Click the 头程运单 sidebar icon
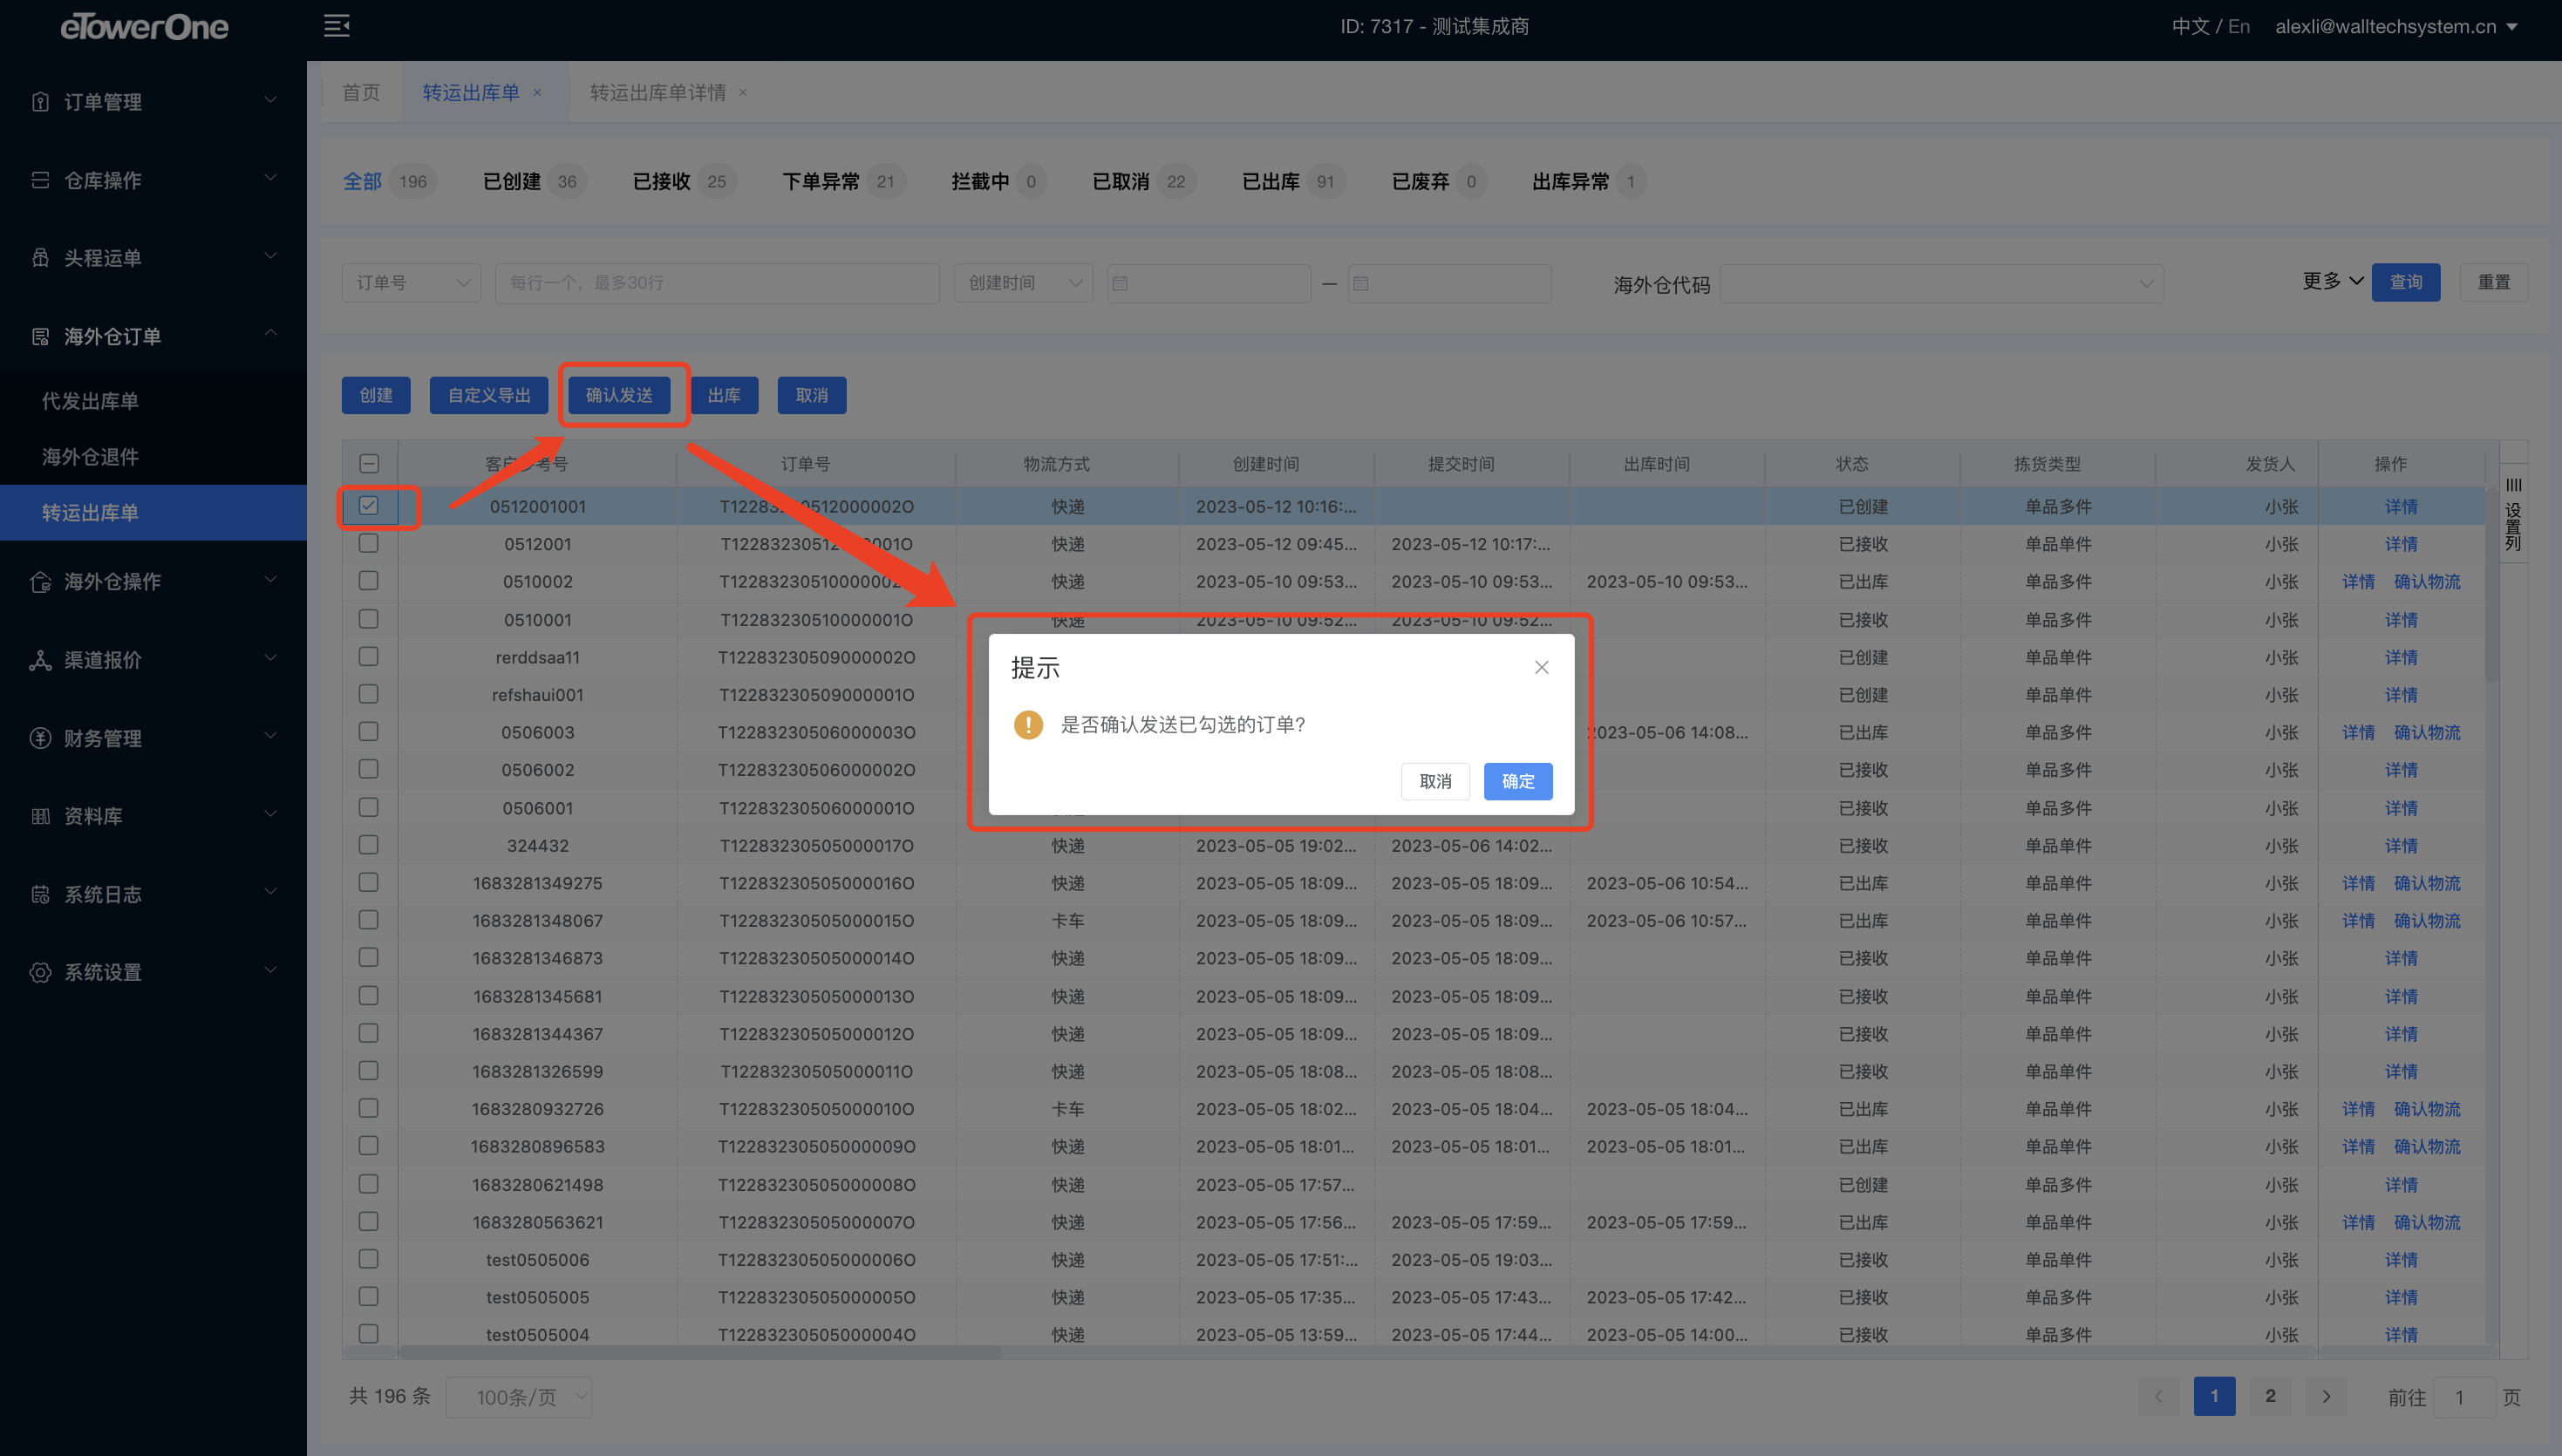The height and width of the screenshot is (1456, 2562). click(x=40, y=258)
